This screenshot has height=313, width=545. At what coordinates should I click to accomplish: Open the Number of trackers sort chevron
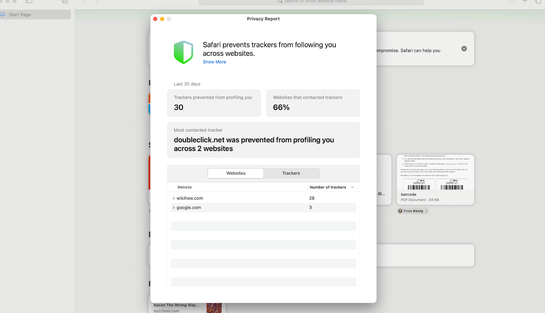[x=352, y=187]
